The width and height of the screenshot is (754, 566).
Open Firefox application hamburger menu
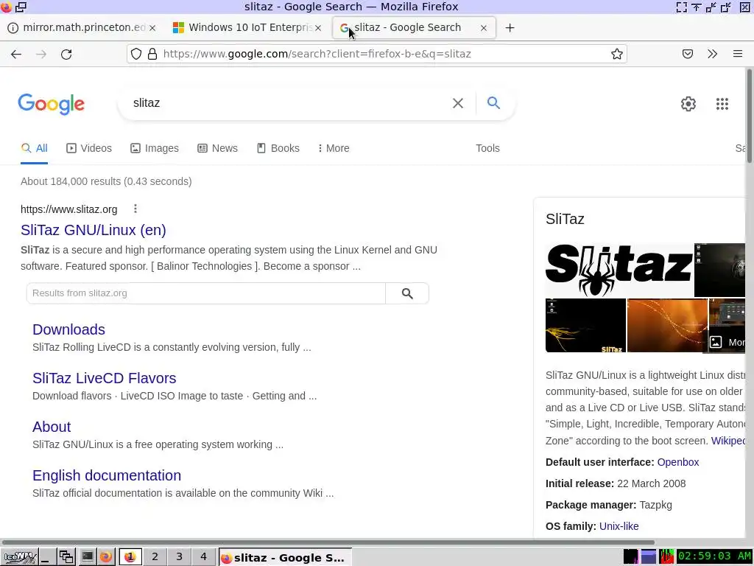point(738,54)
